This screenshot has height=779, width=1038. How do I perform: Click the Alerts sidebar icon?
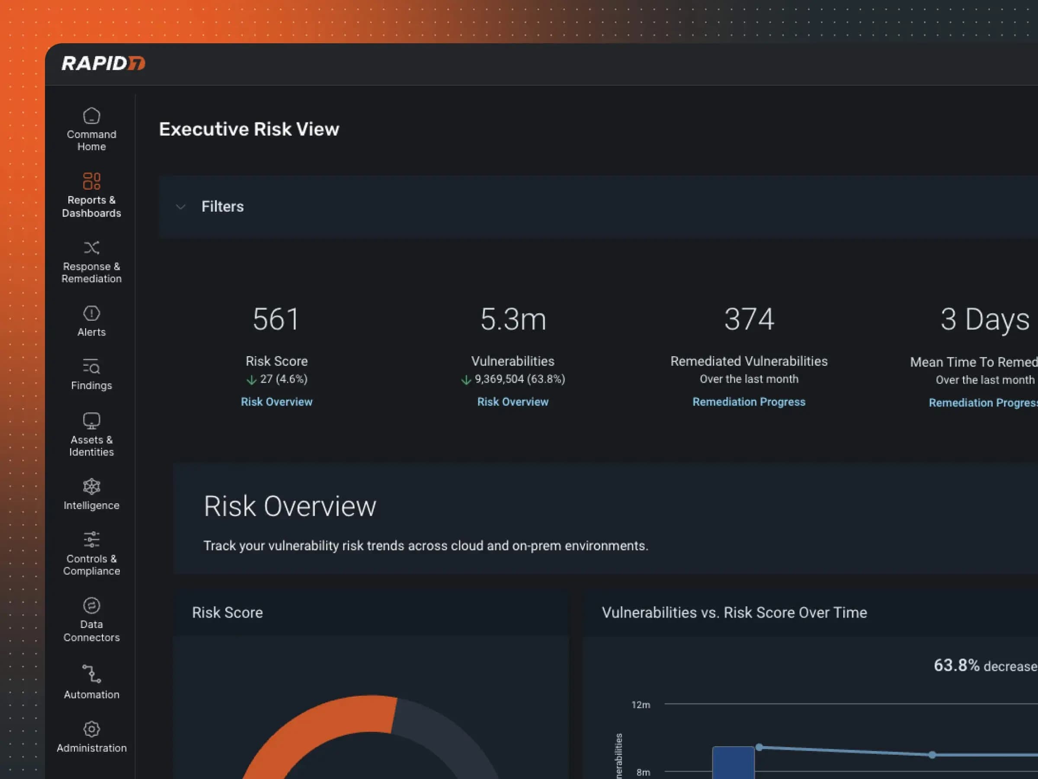(92, 313)
